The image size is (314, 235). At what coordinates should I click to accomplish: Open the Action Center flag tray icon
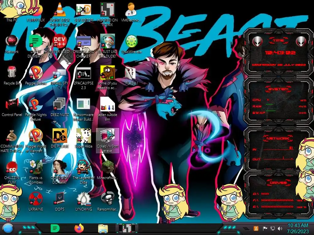(x=265, y=229)
